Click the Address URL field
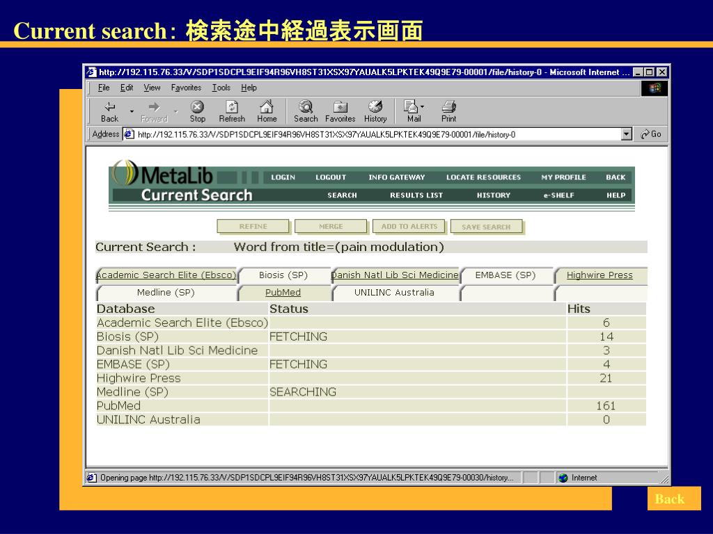This screenshot has width=713, height=534. point(372,134)
